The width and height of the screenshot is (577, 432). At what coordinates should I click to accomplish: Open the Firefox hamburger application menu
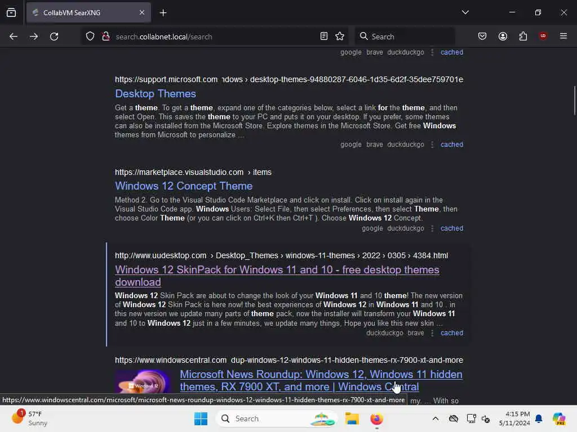[563, 36]
